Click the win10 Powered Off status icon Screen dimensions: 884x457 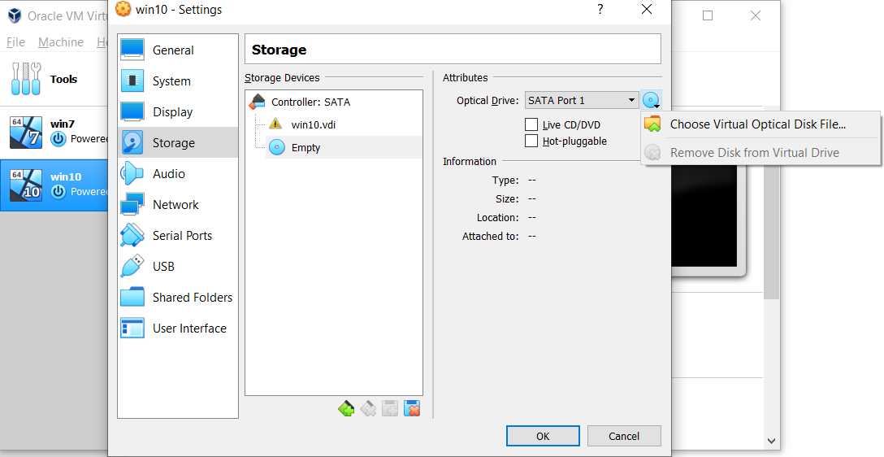tap(58, 192)
